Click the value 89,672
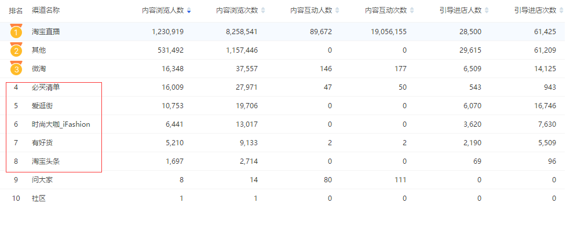Viewport: 577px width, 228px height. [x=322, y=32]
